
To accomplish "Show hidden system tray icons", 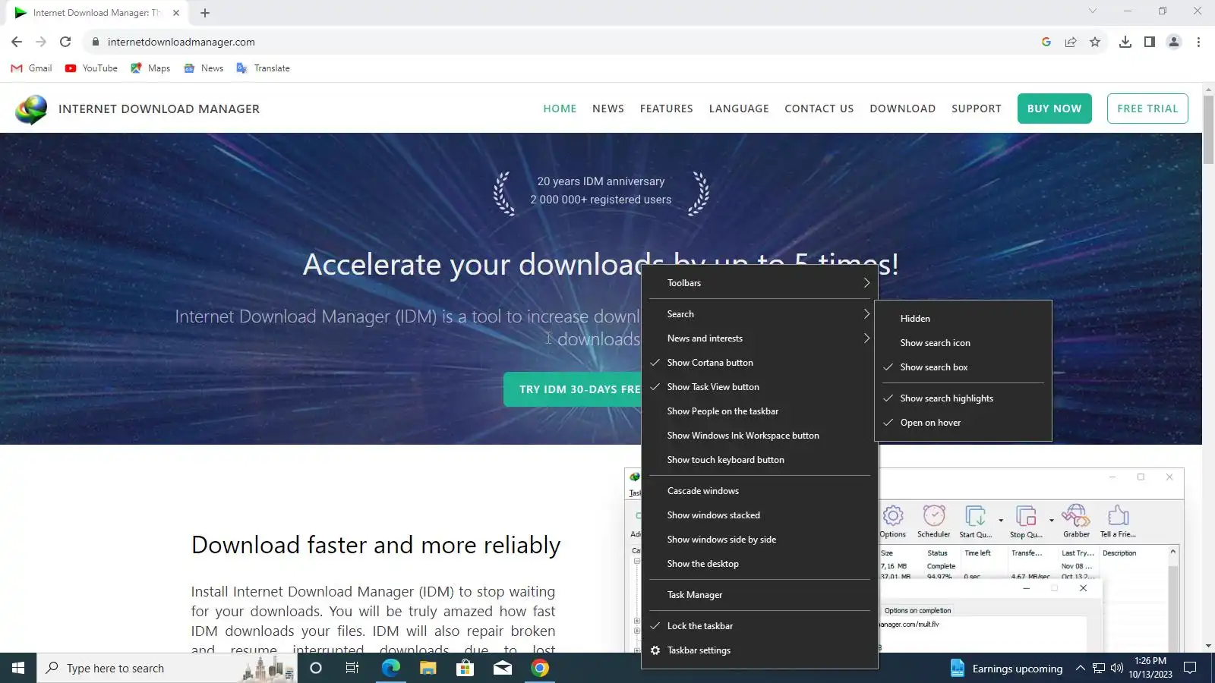I will (1080, 668).
